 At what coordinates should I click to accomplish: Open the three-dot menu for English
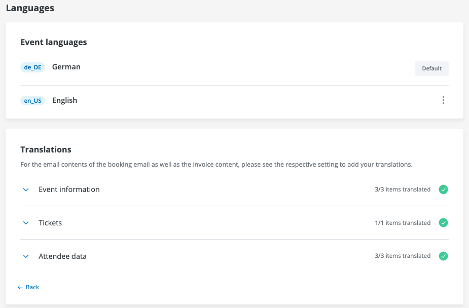tap(443, 100)
